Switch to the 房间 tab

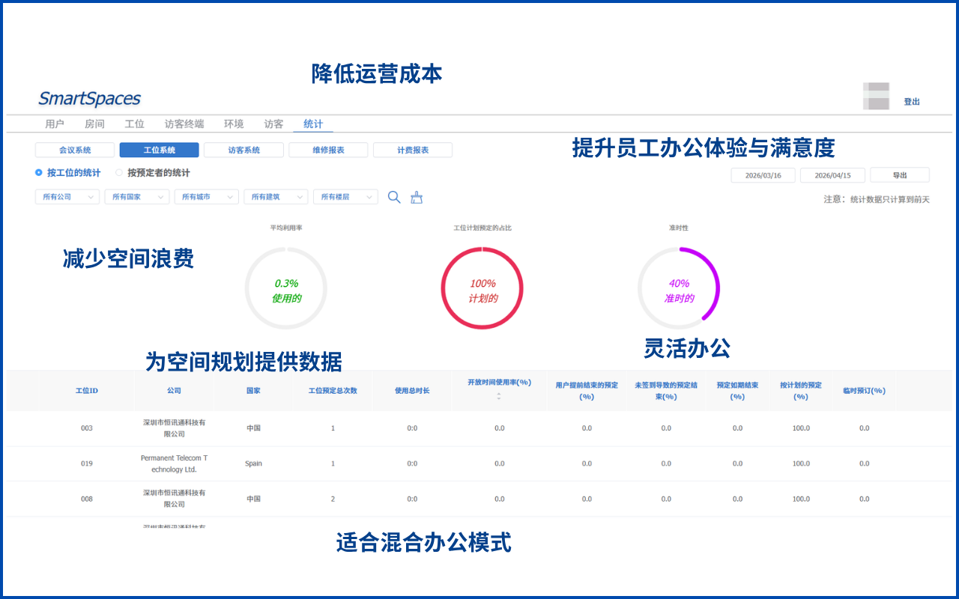(94, 124)
